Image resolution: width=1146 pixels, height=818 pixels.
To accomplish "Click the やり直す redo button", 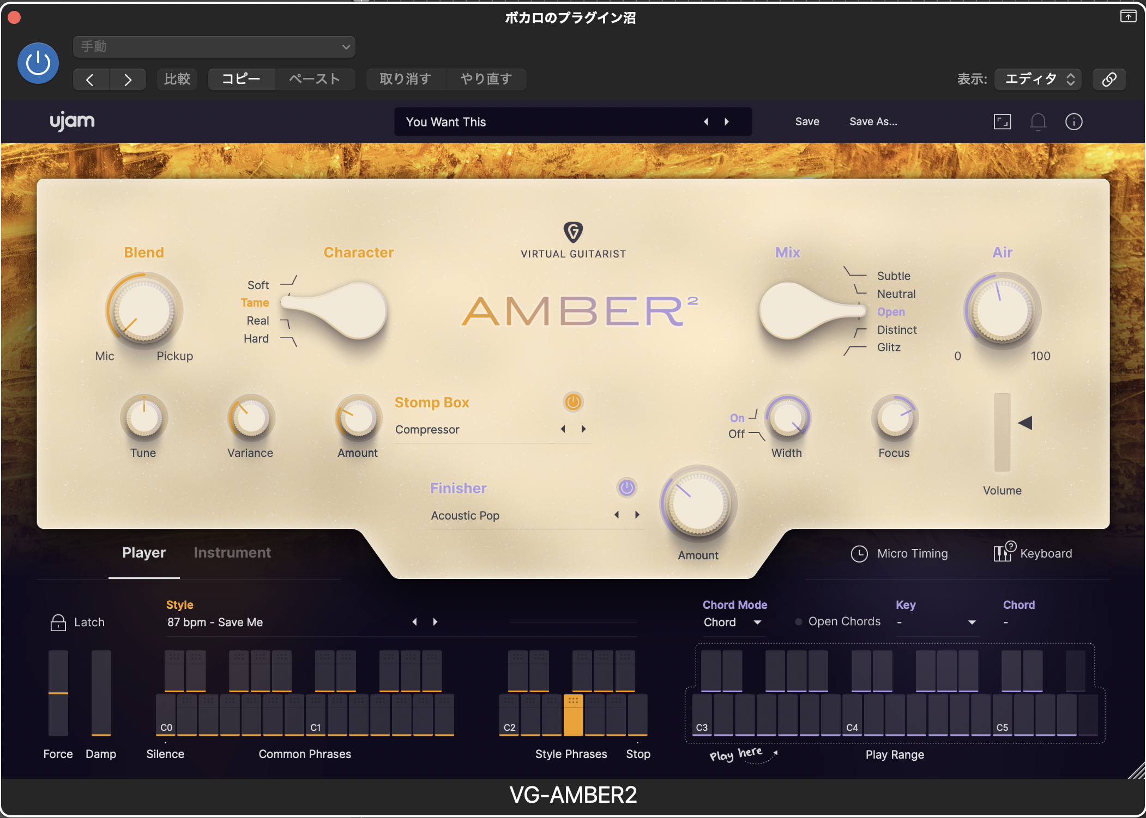I will (486, 80).
